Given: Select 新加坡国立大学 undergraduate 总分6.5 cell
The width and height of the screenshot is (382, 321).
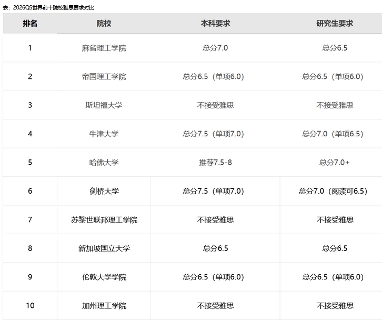Looking at the screenshot, I should [x=215, y=248].
